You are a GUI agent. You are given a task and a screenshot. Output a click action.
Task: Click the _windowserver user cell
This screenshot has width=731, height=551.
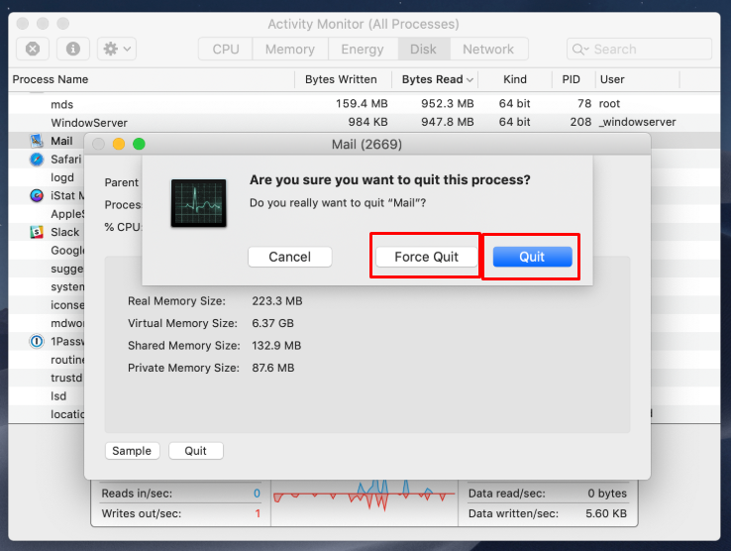(637, 122)
